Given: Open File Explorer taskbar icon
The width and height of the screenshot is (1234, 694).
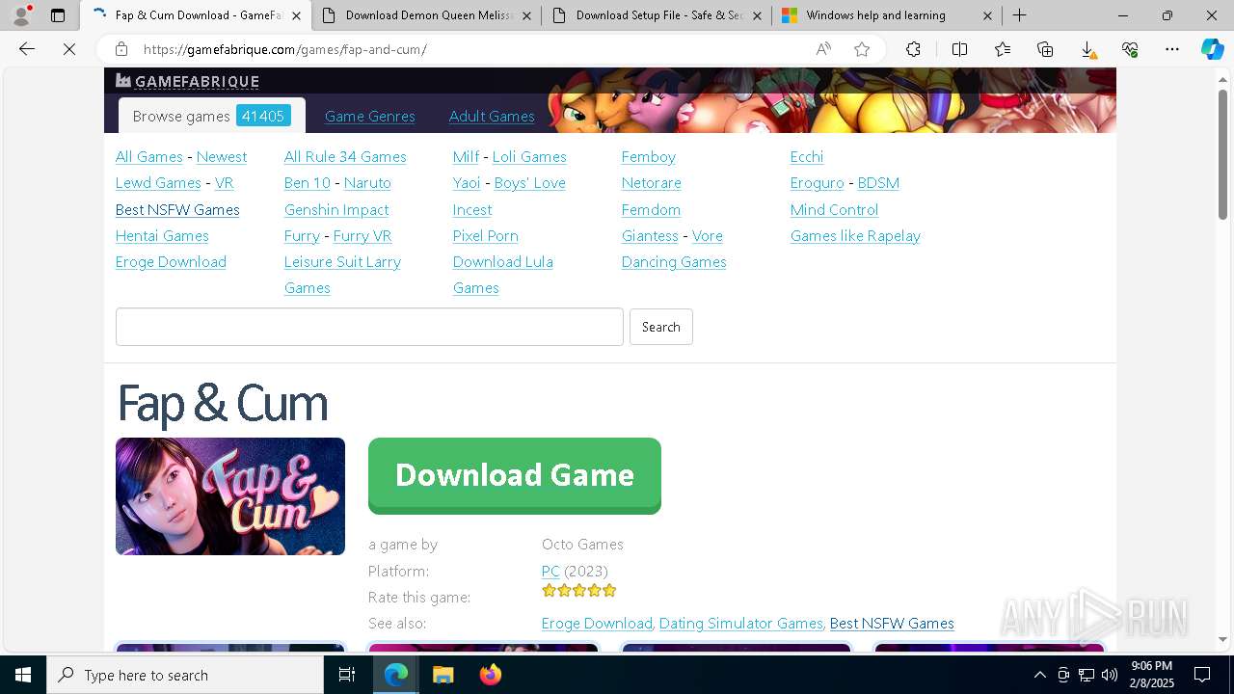Looking at the screenshot, I should (443, 675).
